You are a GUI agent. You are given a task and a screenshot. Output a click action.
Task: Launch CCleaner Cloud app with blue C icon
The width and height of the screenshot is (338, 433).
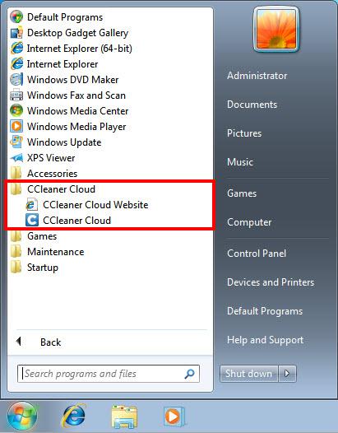tap(68, 221)
